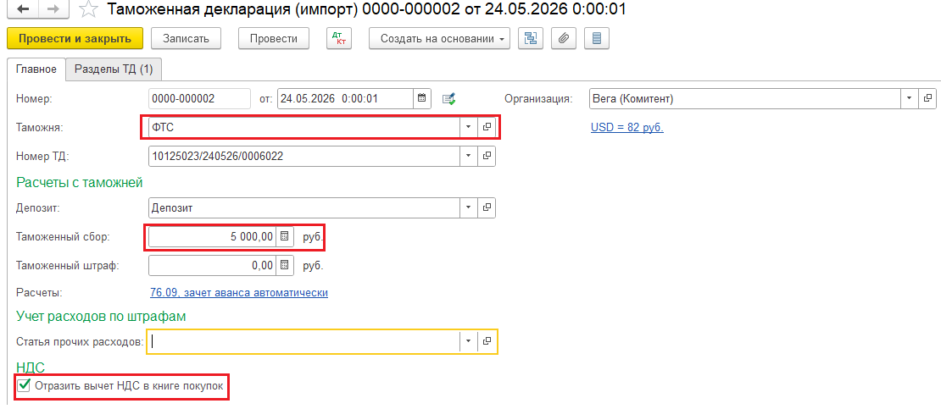The image size is (941, 420).
Task: Open the Номер ТД record form
Action: pyautogui.click(x=487, y=156)
